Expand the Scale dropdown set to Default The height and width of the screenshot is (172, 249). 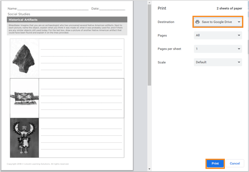[218, 62]
